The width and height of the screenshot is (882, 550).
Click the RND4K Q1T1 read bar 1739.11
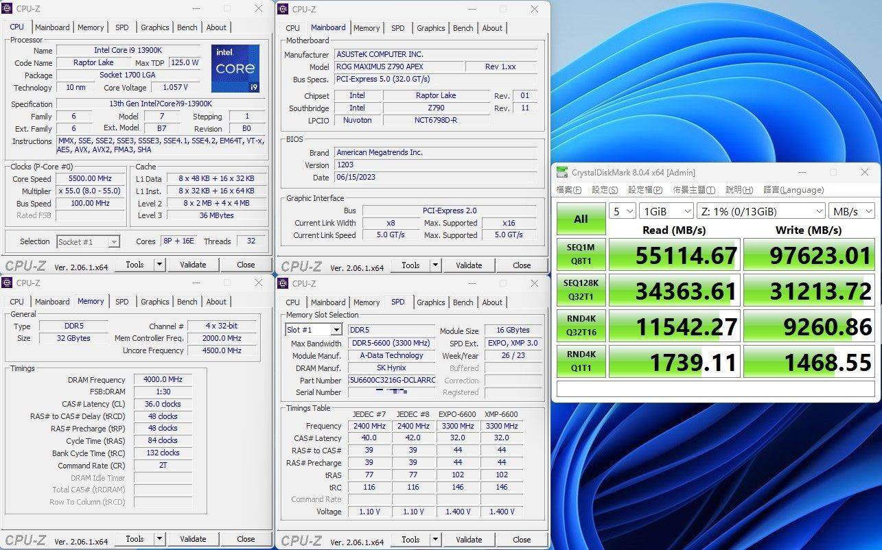tap(674, 361)
